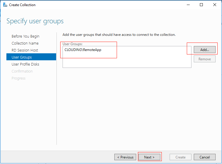The width and height of the screenshot is (222, 164).
Task: Click the Progress step
Action: [19, 78]
